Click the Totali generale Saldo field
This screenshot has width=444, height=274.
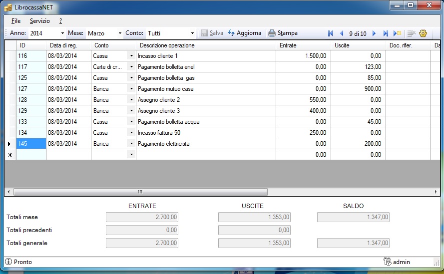pyautogui.click(x=353, y=243)
